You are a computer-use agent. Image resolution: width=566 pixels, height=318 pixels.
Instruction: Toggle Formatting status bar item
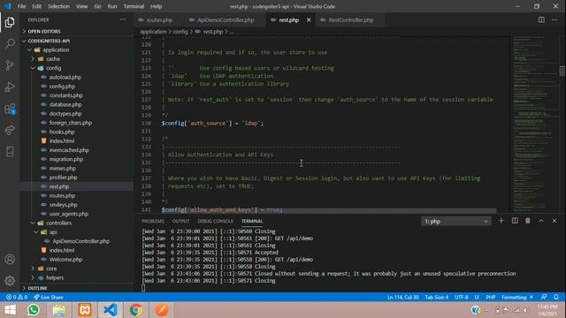(517, 297)
